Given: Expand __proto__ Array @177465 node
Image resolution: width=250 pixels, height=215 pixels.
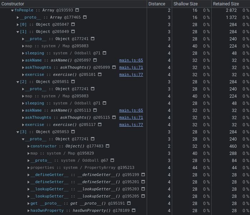Looking at the screenshot, I should click(18, 18).
